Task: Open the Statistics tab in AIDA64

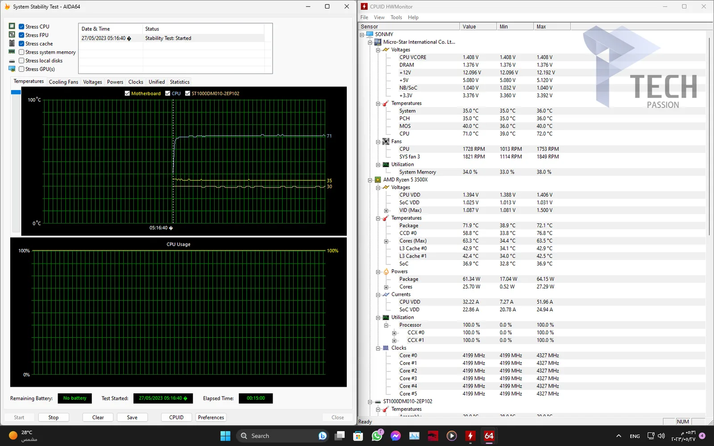Action: click(179, 82)
